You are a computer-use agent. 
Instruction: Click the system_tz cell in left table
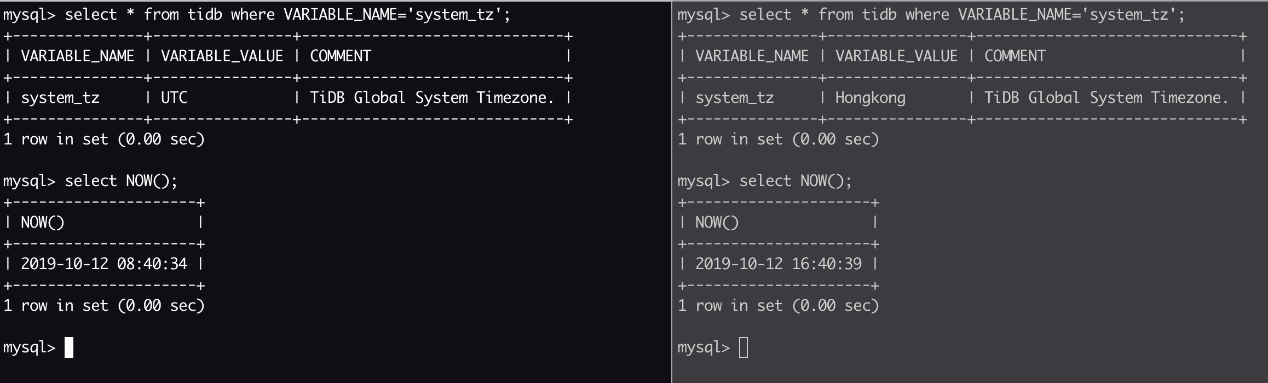pos(60,98)
